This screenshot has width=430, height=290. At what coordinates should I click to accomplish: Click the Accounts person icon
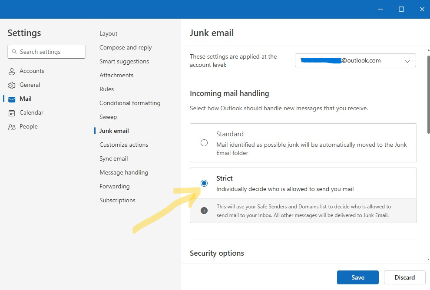(x=12, y=72)
